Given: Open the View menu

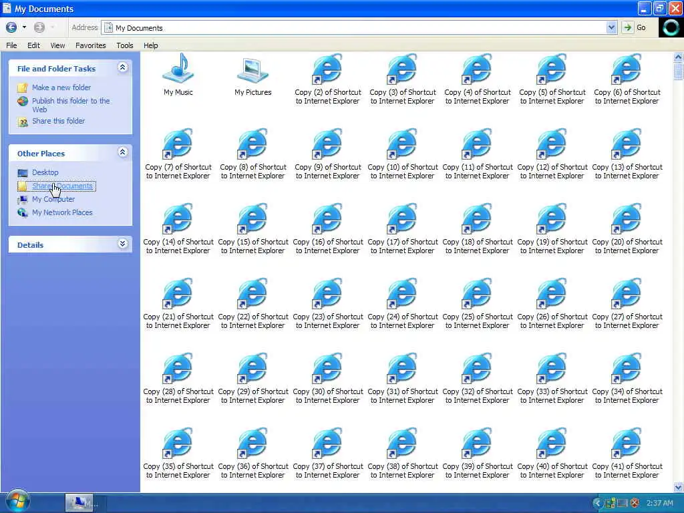Looking at the screenshot, I should [x=57, y=45].
